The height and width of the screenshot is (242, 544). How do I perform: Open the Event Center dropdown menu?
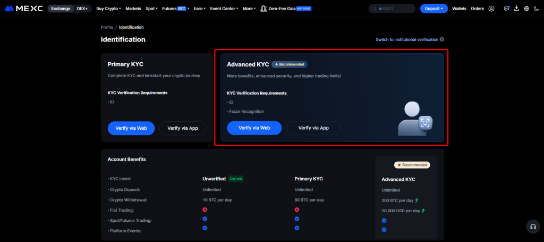(x=225, y=9)
